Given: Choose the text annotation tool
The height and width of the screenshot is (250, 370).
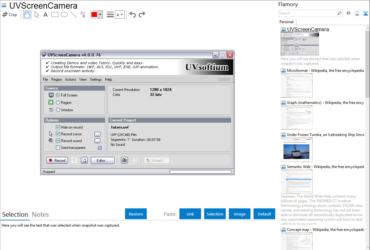Looking at the screenshot, I should click(45, 14).
